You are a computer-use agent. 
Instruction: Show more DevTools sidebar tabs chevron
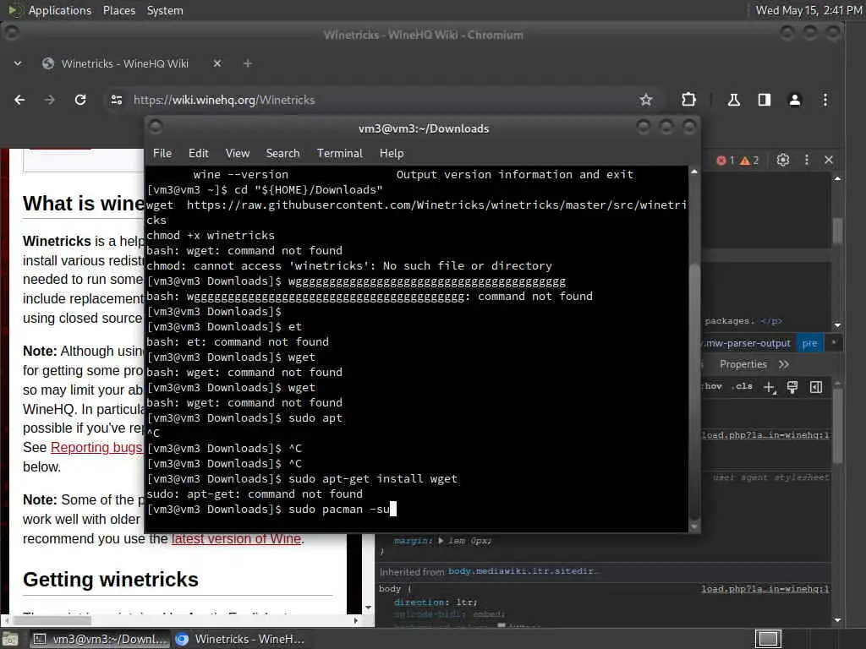click(783, 364)
